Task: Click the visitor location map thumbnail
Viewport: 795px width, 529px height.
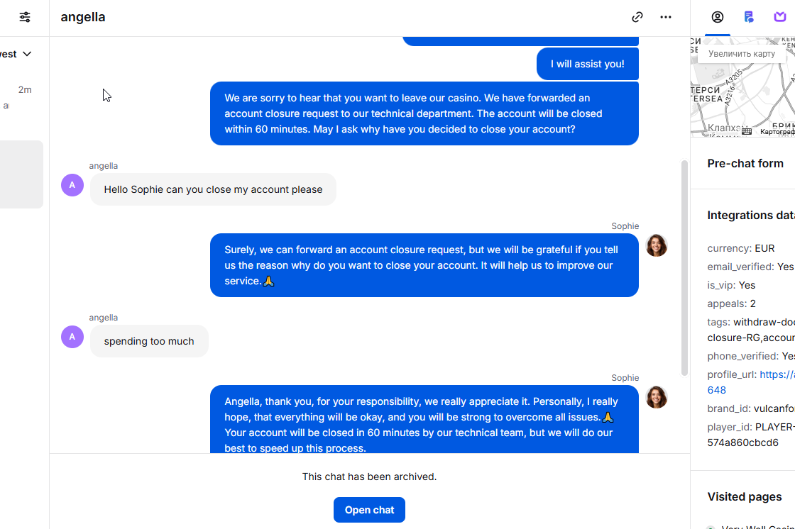Action: [742, 87]
